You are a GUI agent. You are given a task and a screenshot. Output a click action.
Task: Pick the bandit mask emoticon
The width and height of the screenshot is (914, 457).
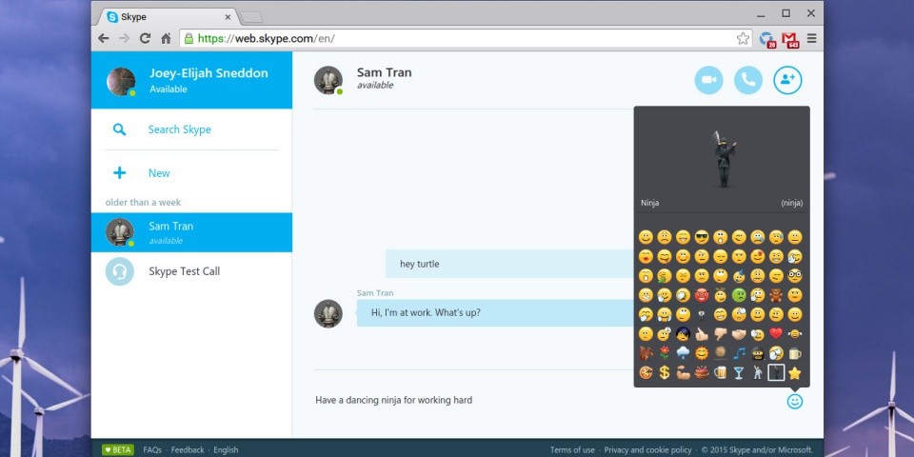pyautogui.click(x=757, y=353)
